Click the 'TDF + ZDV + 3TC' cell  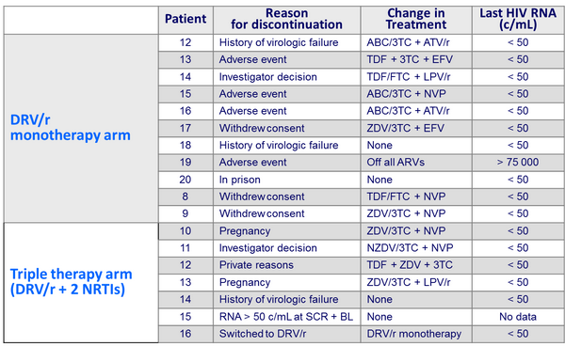pos(410,265)
